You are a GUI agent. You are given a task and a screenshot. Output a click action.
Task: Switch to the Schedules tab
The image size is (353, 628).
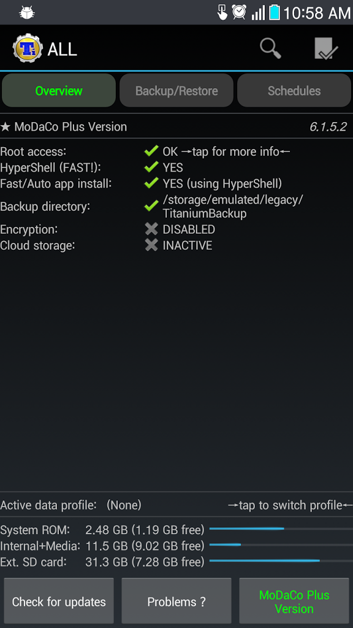[294, 91]
